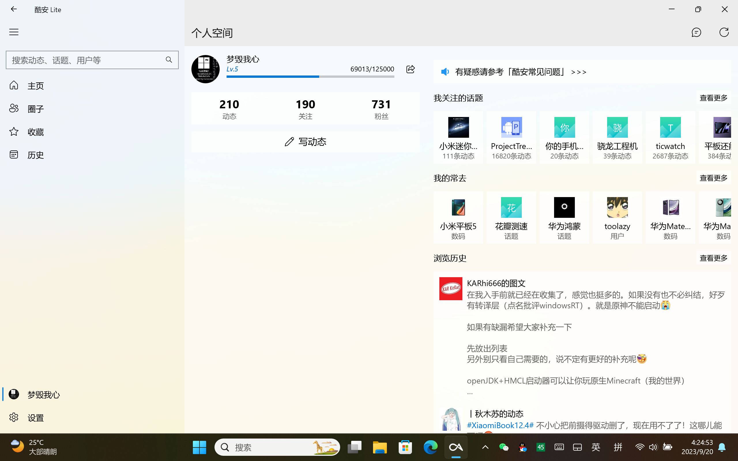Click the 梦毁我心 username heading
Viewport: 738px width, 461px height.
point(243,59)
